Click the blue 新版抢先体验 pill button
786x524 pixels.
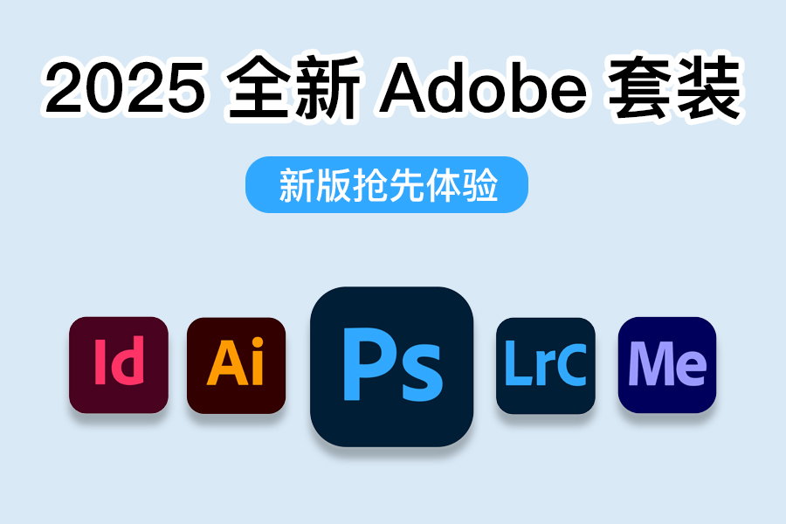tap(387, 184)
